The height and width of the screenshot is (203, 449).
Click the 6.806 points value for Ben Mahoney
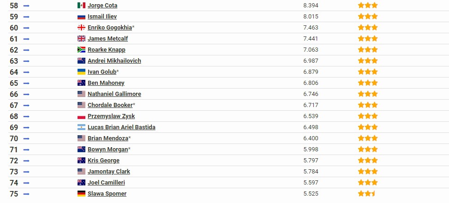(311, 83)
